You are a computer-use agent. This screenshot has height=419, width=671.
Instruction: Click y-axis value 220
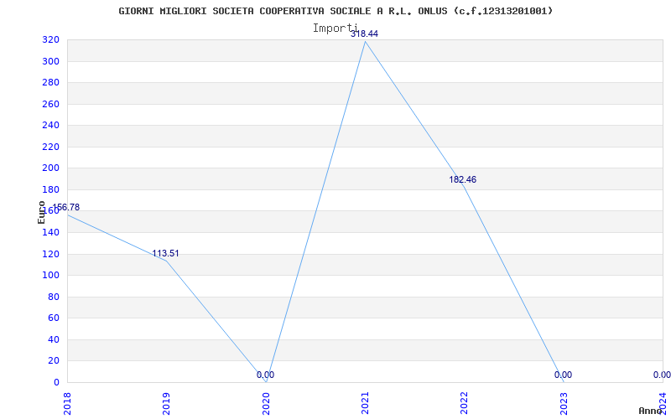(x=50, y=147)
